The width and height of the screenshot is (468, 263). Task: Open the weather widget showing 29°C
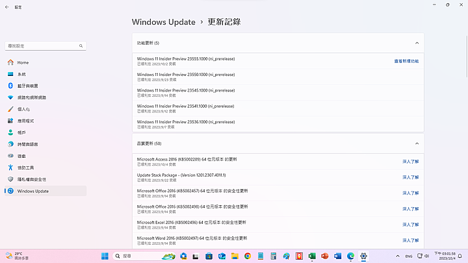(x=18, y=256)
